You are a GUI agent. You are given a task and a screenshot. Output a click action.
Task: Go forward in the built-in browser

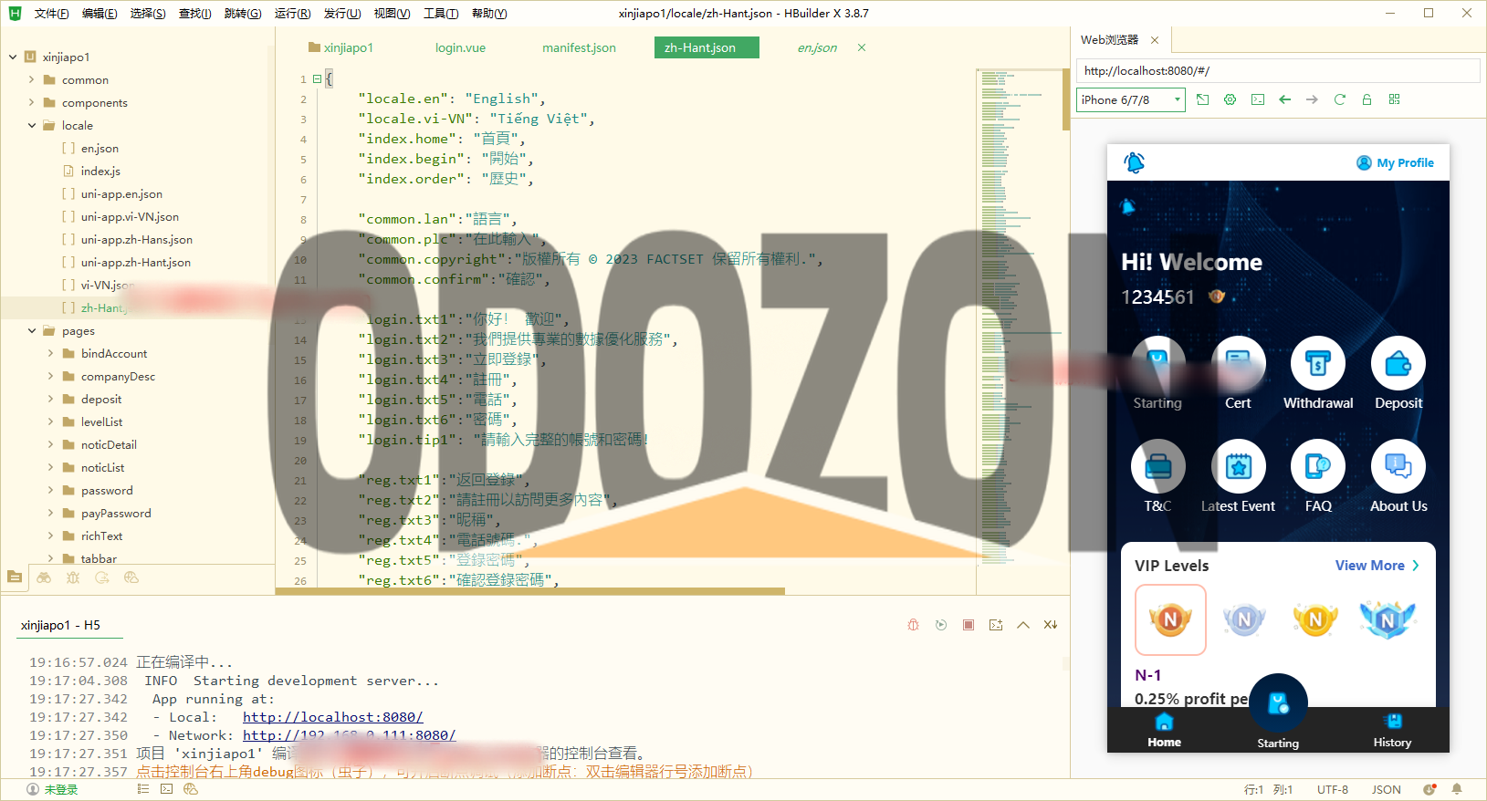click(1312, 99)
